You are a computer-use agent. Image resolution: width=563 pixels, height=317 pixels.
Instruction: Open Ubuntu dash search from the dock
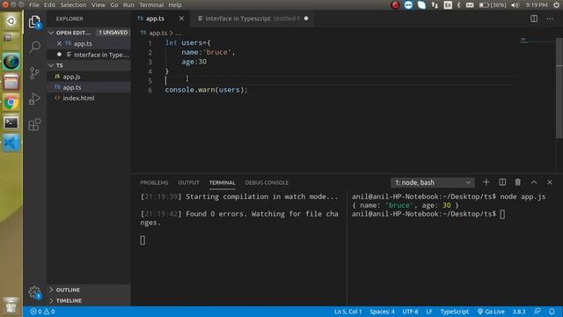[x=11, y=21]
